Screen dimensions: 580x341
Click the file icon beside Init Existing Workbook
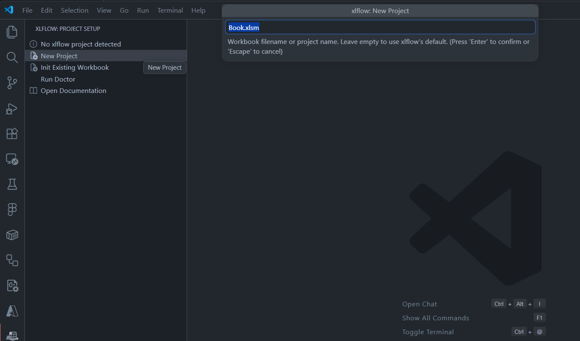(x=34, y=68)
